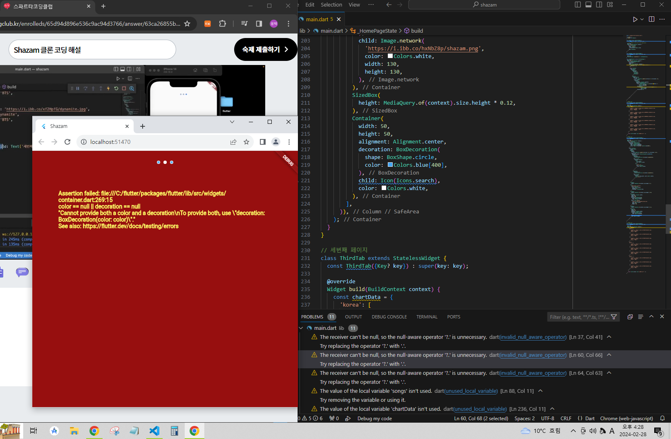Open the Edit menu in VS Code
671x439 pixels.
point(310,4)
